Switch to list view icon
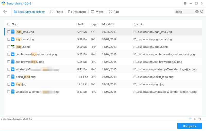This screenshot has height=131, width=206. pos(190,119)
